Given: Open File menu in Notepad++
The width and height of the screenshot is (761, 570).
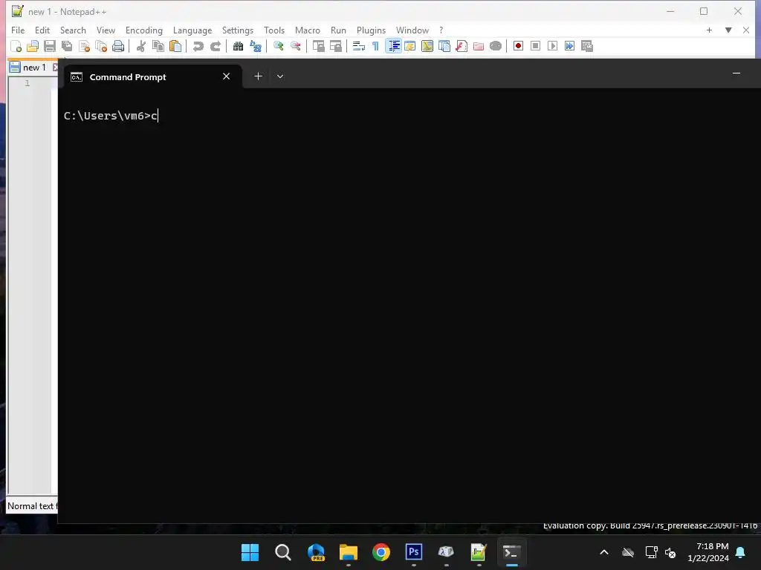Looking at the screenshot, I should [x=18, y=30].
